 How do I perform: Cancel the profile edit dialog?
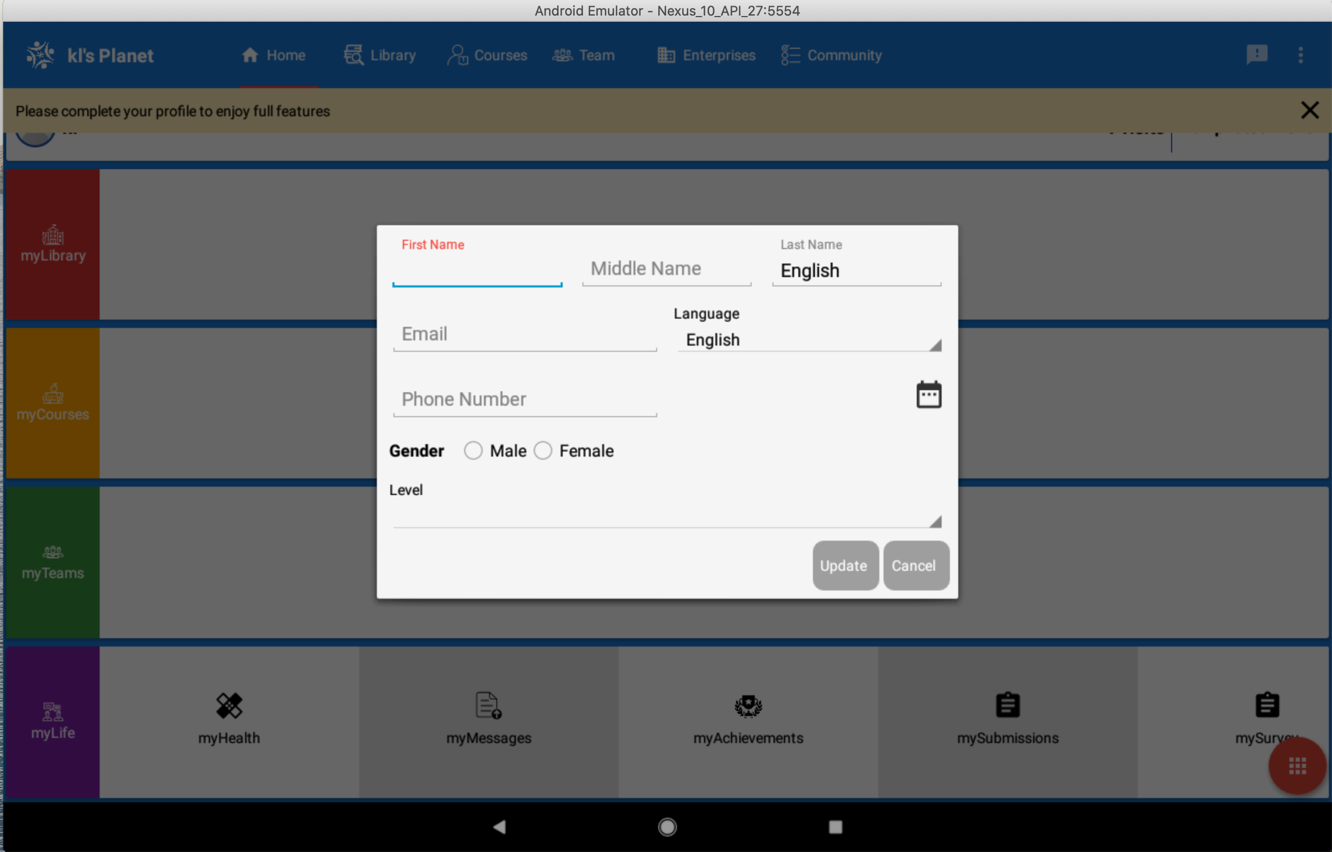point(915,566)
